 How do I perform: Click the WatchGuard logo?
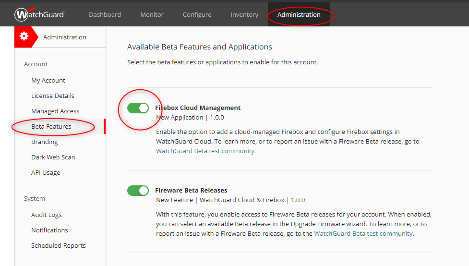point(39,14)
